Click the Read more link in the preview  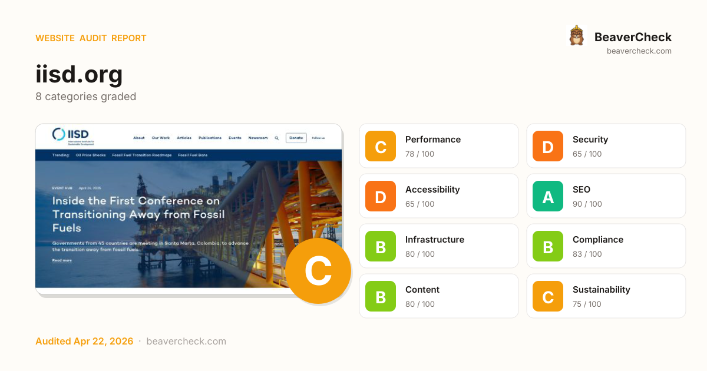tap(62, 260)
